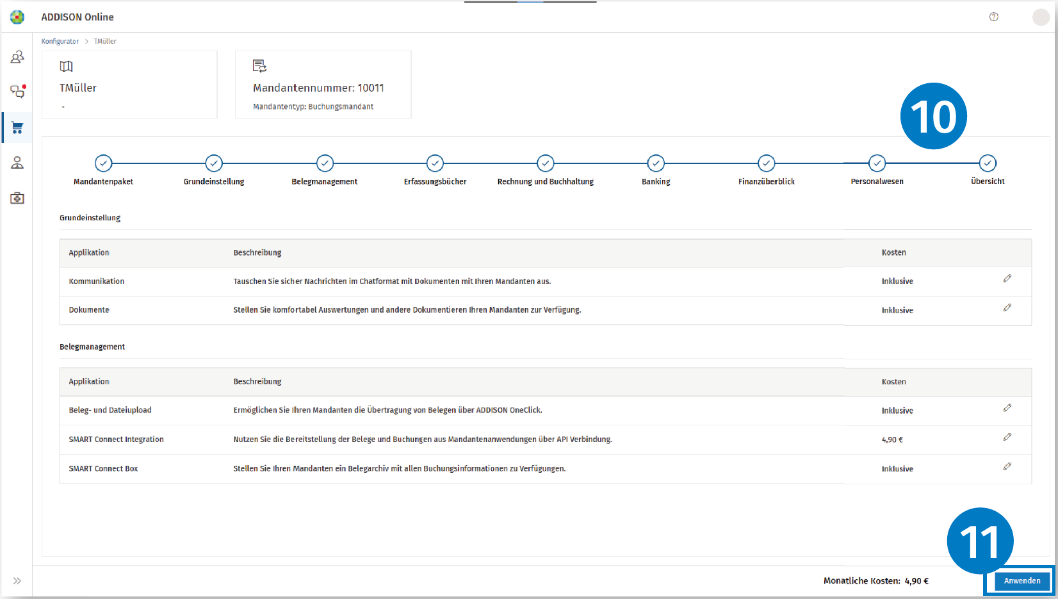Select the Kommunikation application cell
The width and height of the screenshot is (1058, 599).
(97, 281)
